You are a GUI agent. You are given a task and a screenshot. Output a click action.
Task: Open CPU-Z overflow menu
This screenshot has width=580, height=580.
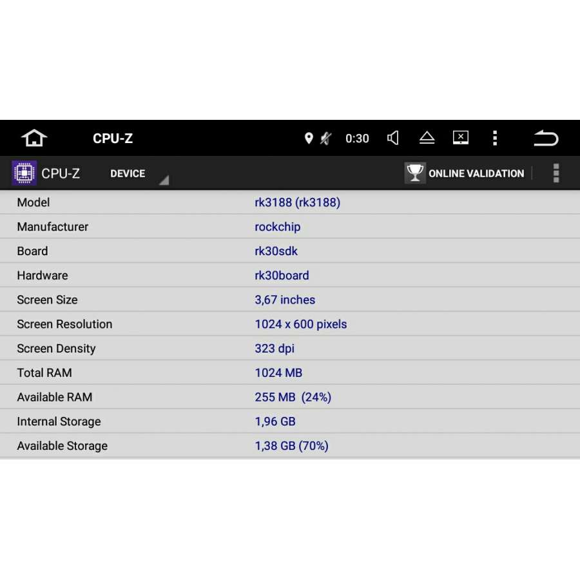pyautogui.click(x=556, y=173)
